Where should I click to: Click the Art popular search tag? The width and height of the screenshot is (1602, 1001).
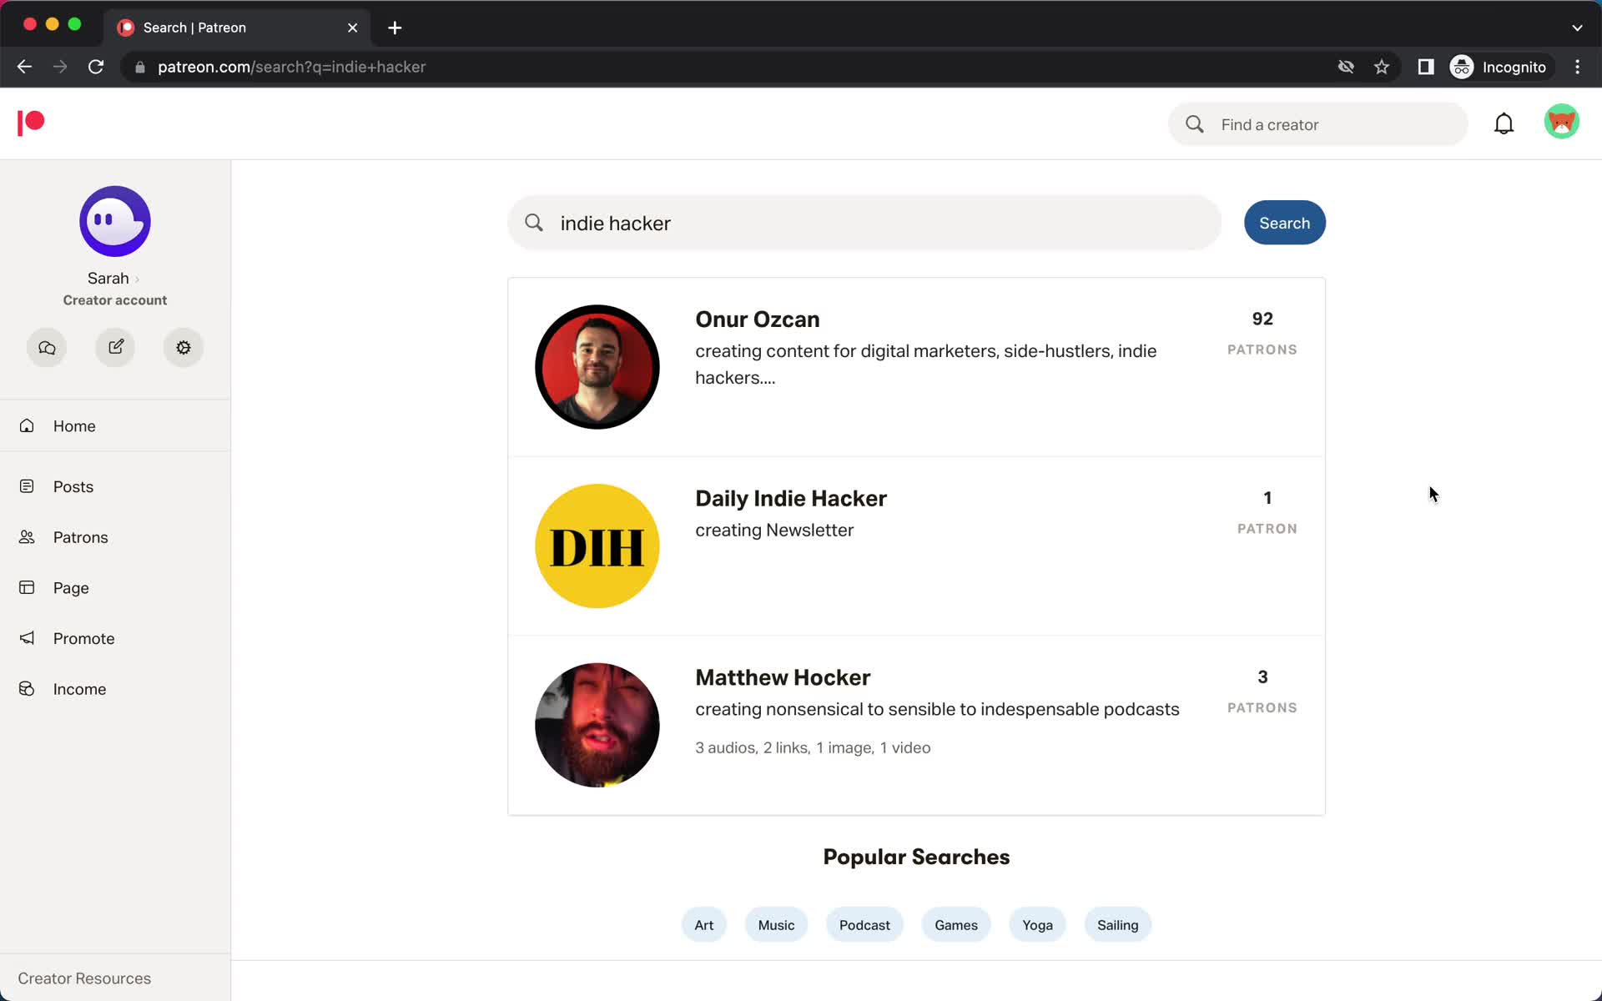click(x=703, y=923)
